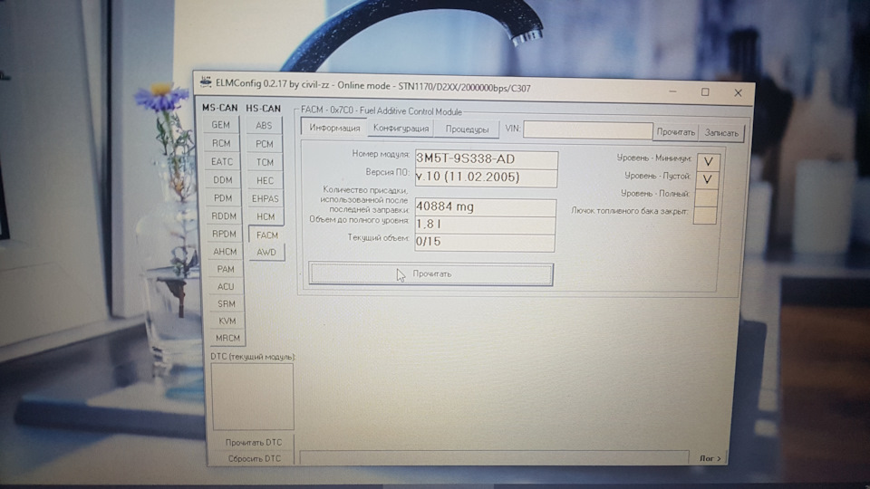
Task: Open the TCM module
Action: [x=266, y=162]
